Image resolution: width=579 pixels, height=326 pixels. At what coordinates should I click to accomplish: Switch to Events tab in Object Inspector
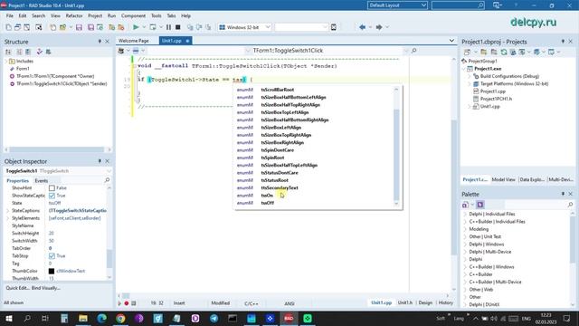(42, 181)
